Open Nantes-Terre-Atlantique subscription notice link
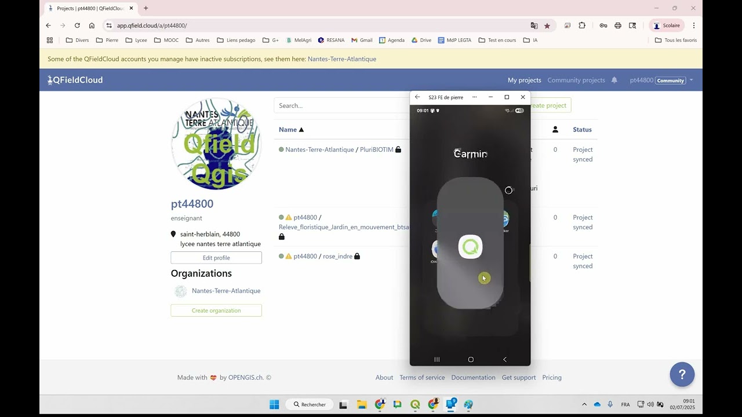 [342, 59]
